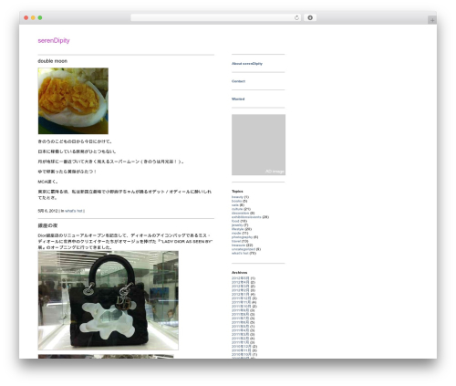Open the beauty topic
The width and height of the screenshot is (456, 386).
[237, 197]
